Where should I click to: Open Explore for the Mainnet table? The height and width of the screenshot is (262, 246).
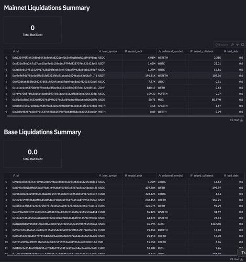tap(221, 45)
